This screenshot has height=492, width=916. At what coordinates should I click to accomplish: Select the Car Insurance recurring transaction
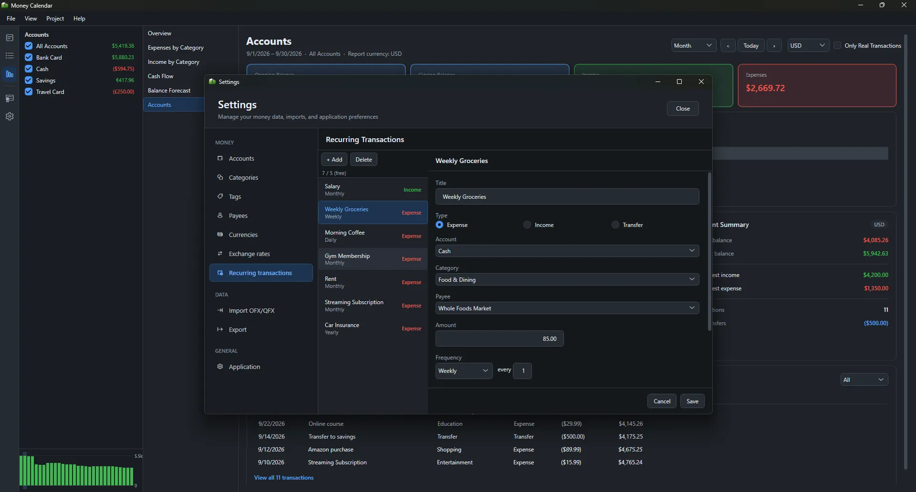click(x=373, y=328)
